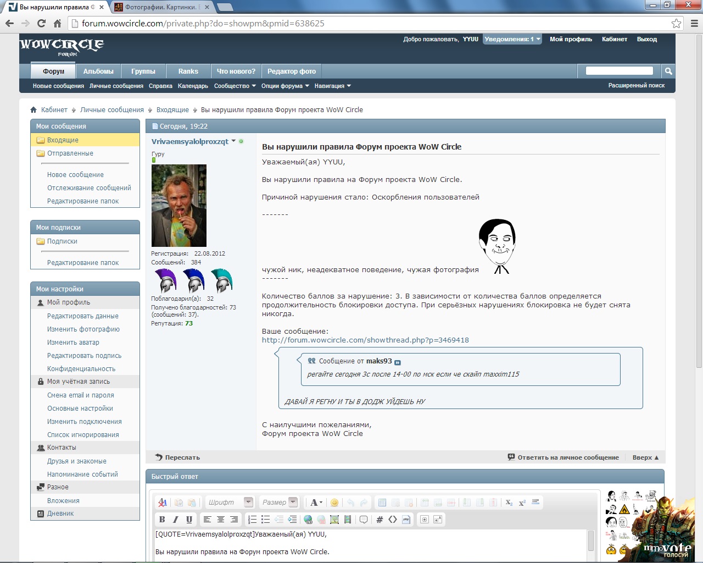This screenshot has width=703, height=563.
Task: Wrap selection in CODE tags (# icon)
Action: pyautogui.click(x=380, y=520)
